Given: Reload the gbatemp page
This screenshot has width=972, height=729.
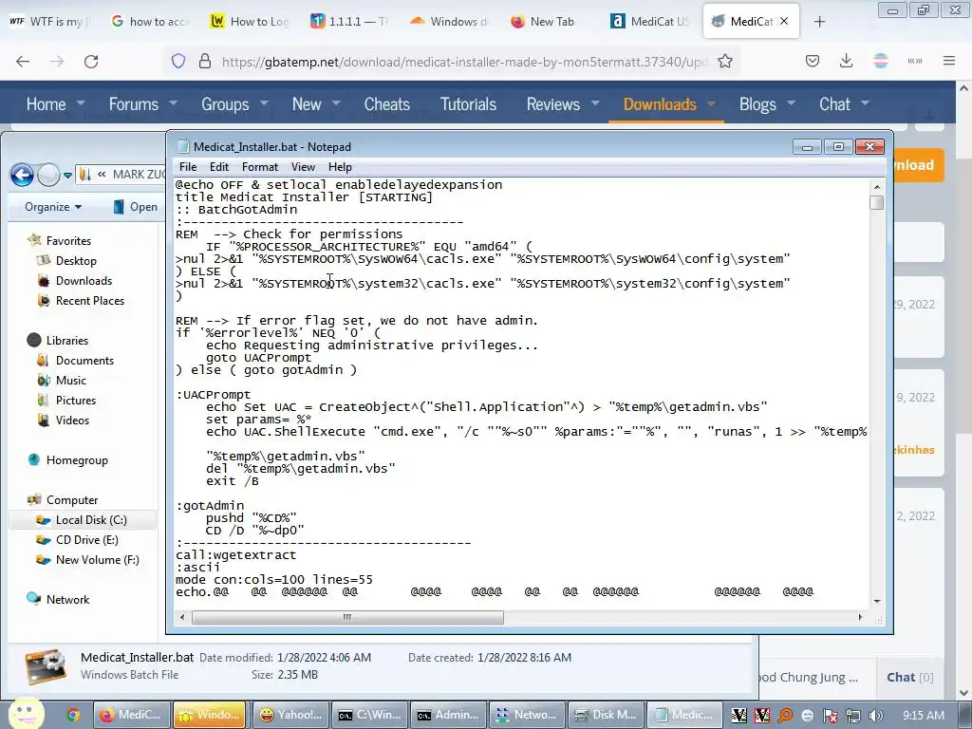Looking at the screenshot, I should (x=91, y=61).
